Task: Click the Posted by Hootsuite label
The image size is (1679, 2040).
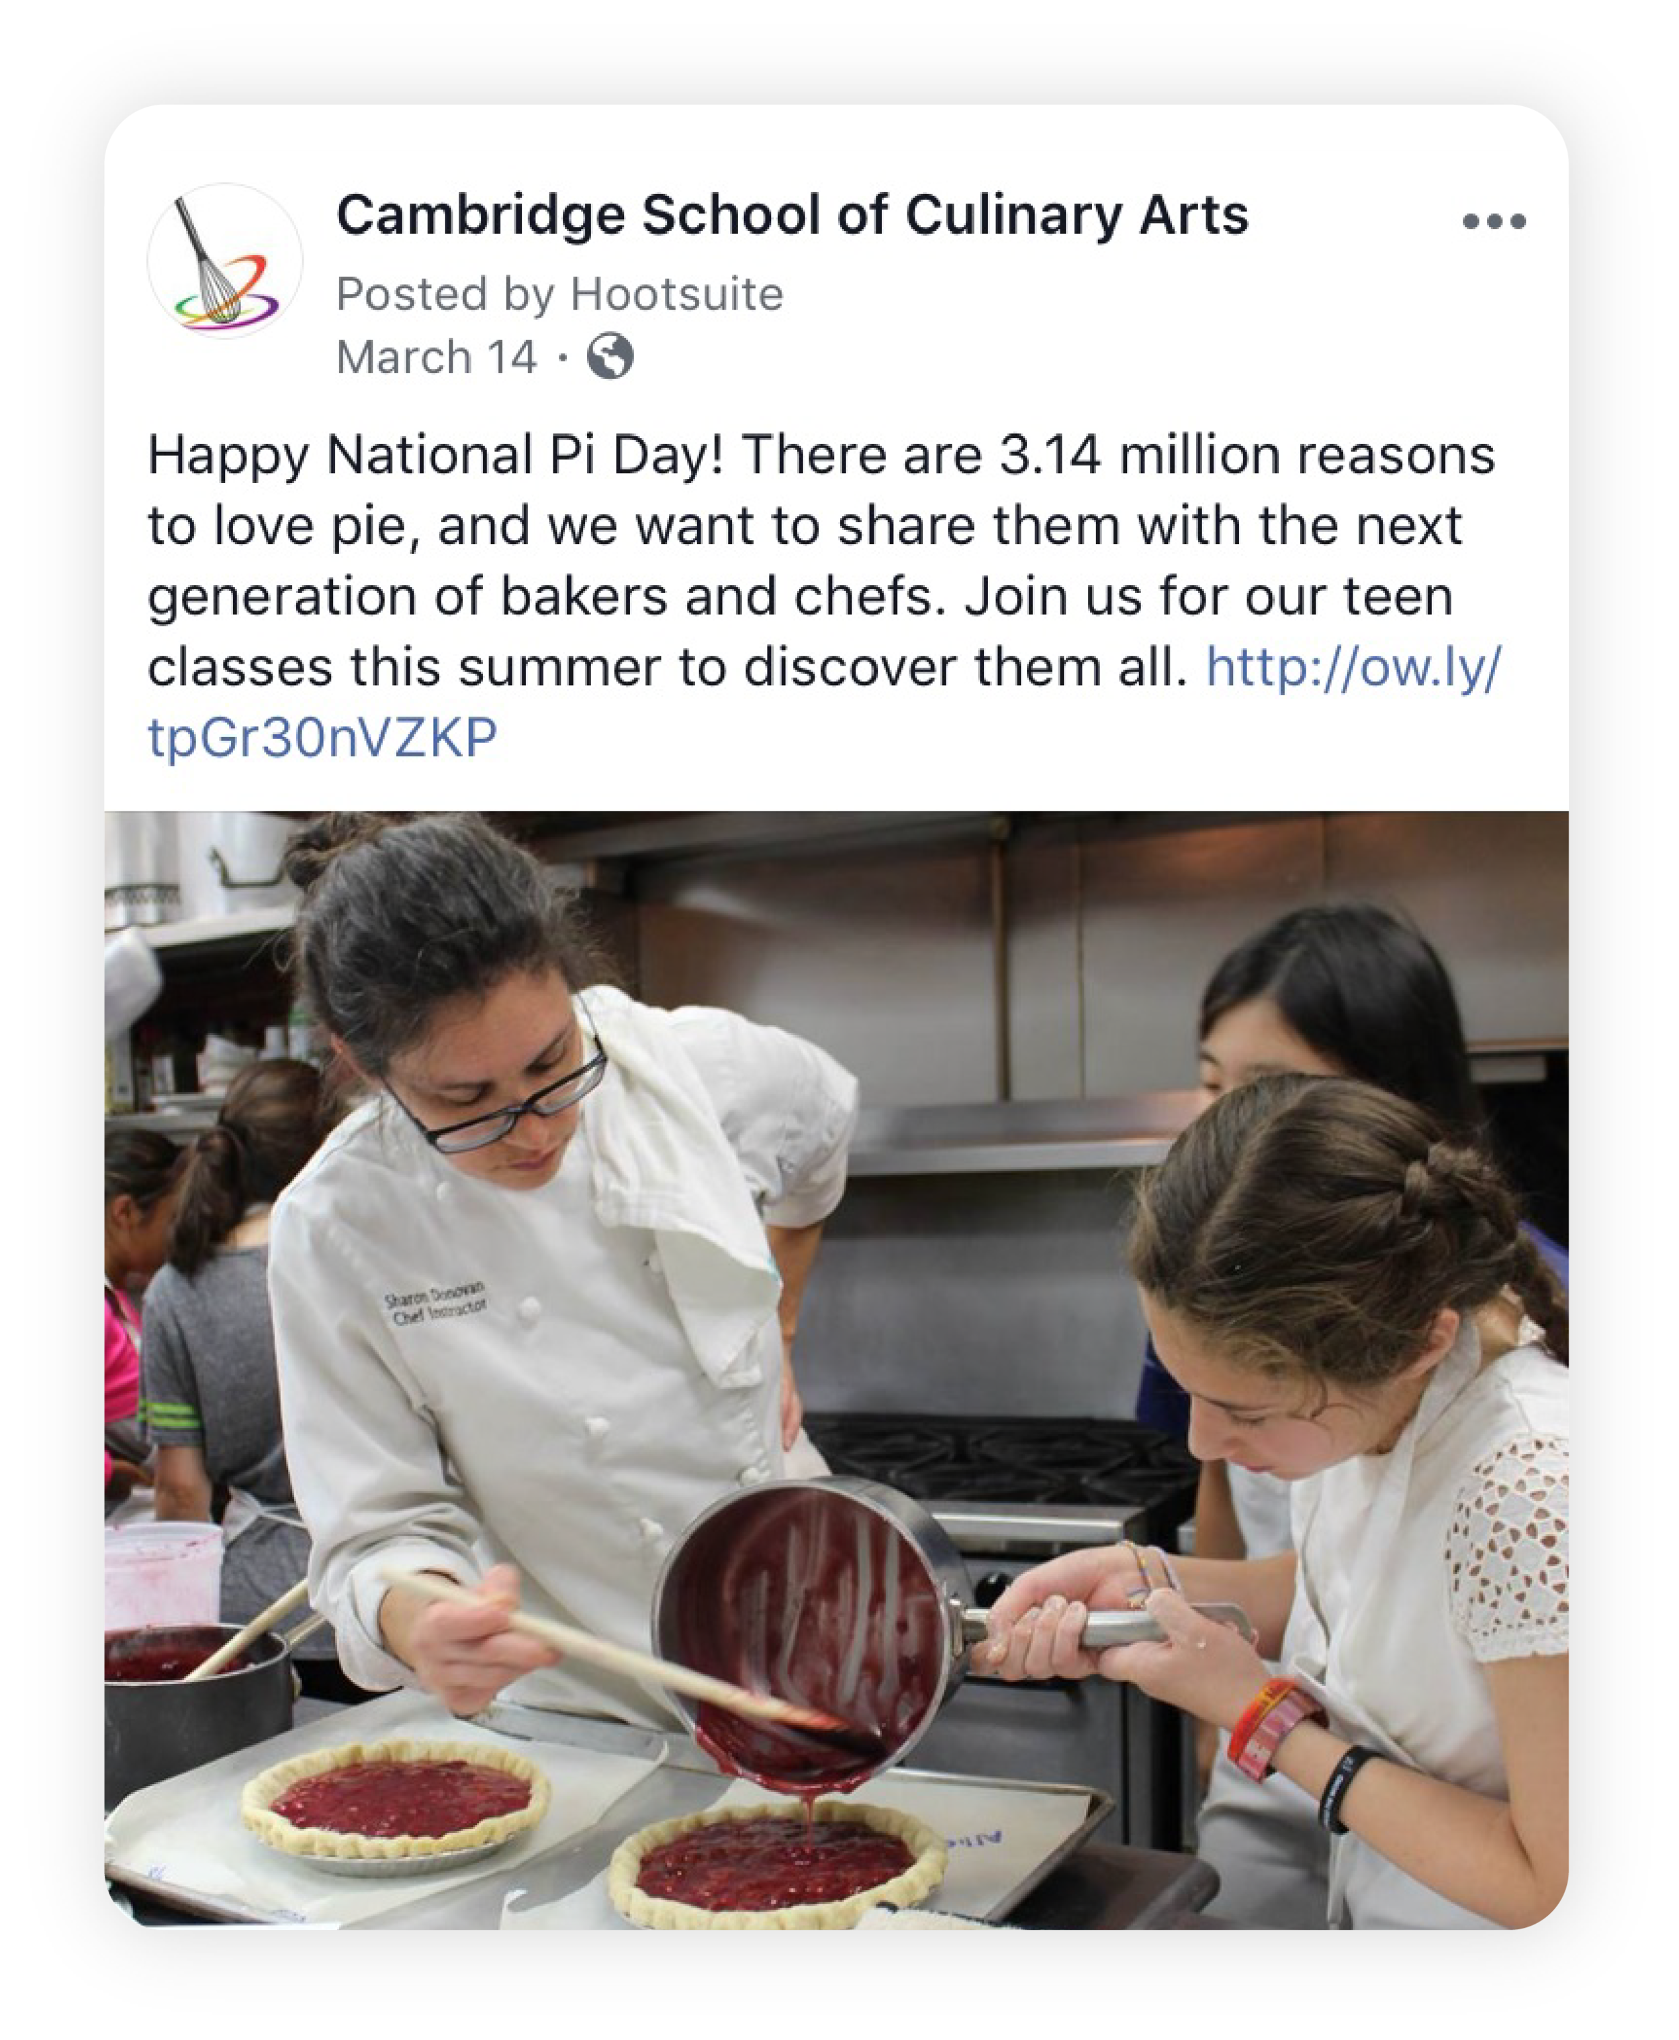Action: tap(559, 294)
